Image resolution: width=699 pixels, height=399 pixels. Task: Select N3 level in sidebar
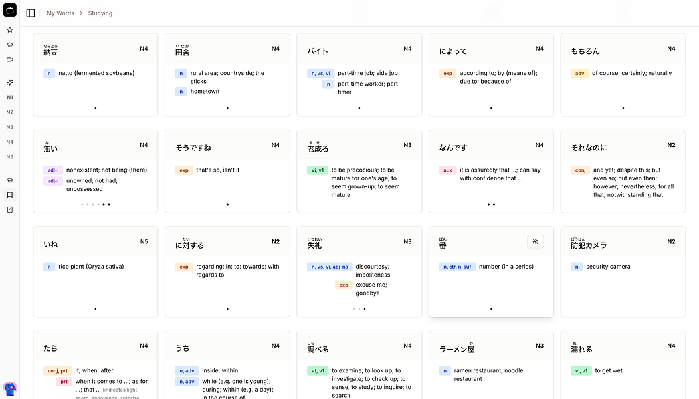pos(10,127)
